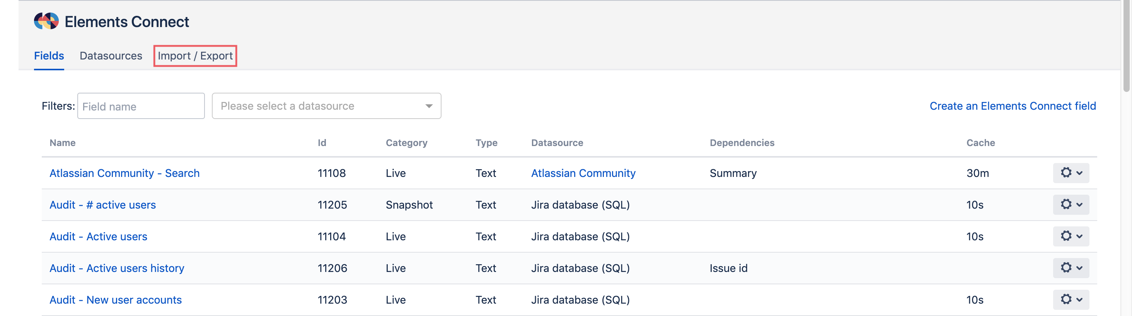Click Create an Elements Connect field link

pyautogui.click(x=1013, y=106)
